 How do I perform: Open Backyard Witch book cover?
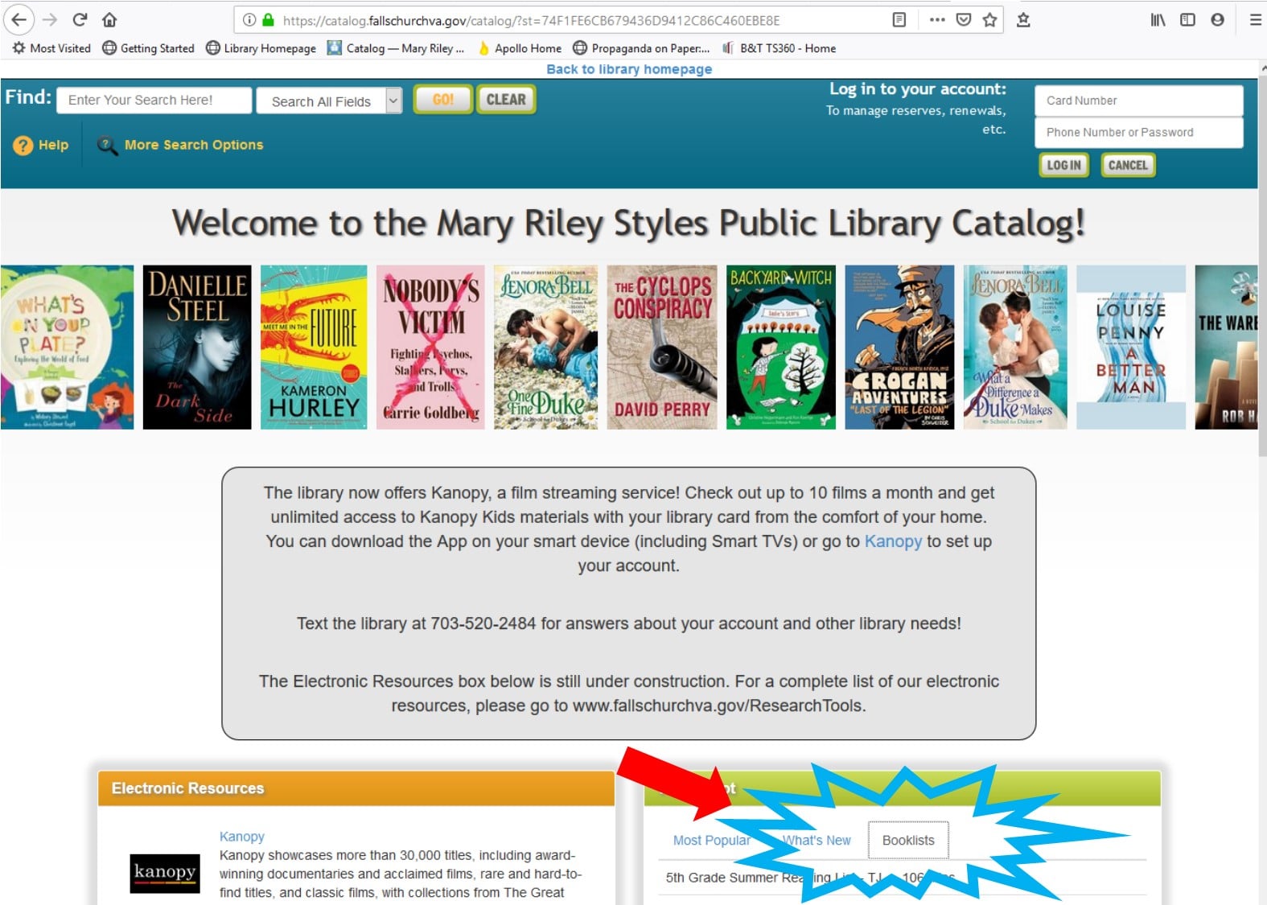(781, 347)
